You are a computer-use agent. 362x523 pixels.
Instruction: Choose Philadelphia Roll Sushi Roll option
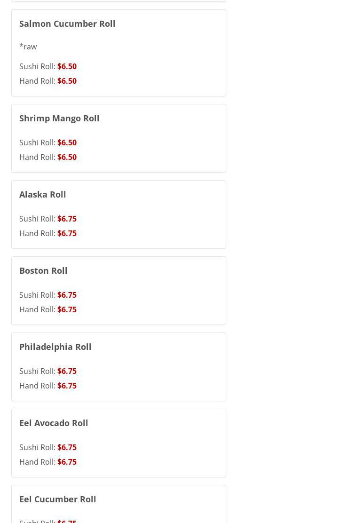[x=48, y=371]
